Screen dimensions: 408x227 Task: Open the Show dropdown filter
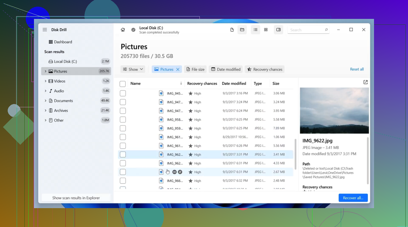coord(133,69)
